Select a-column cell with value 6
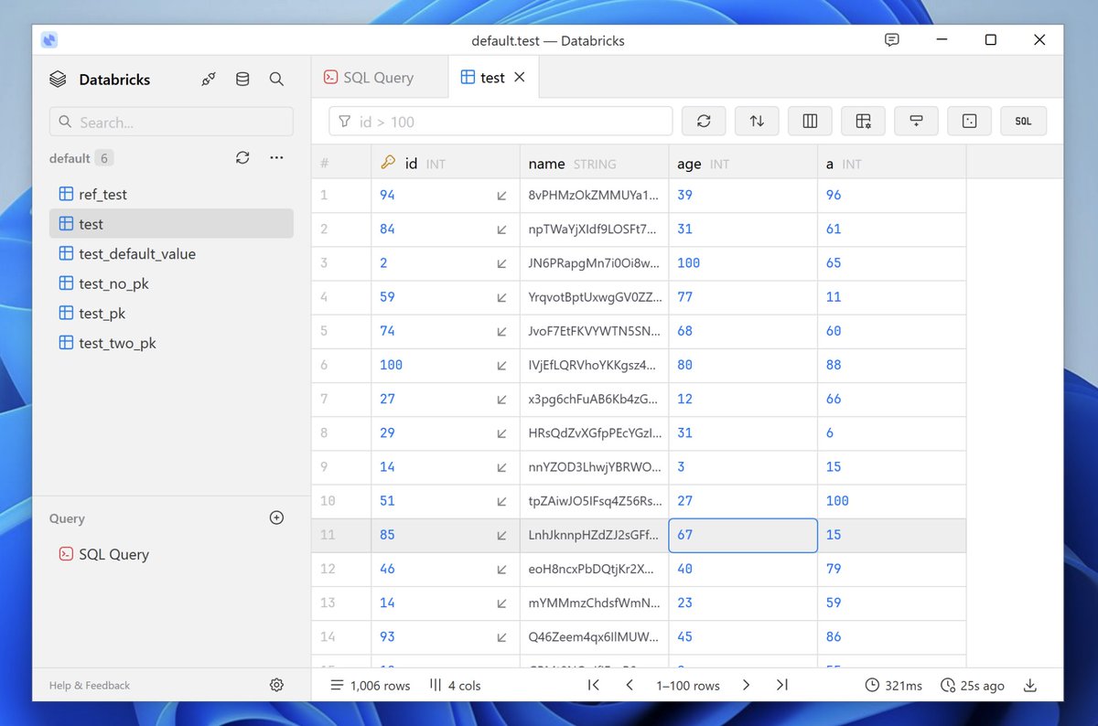The width and height of the screenshot is (1098, 726). 891,432
